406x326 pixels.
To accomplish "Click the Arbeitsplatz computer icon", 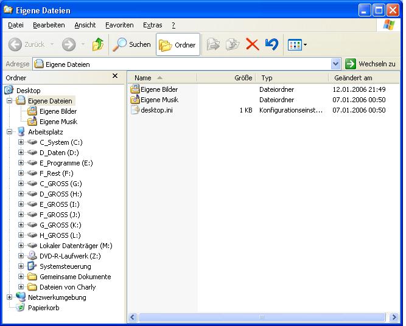I will click(x=21, y=132).
